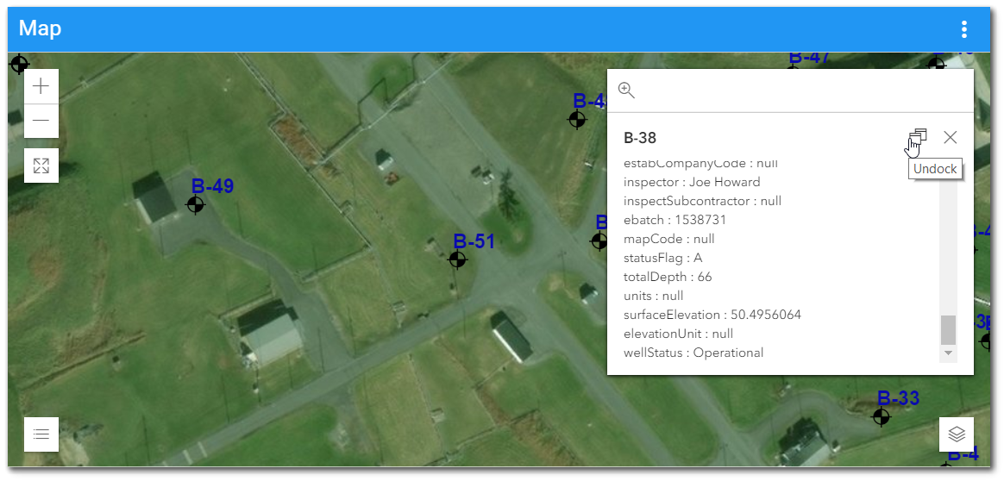Select the B-51 well marker

457,259
